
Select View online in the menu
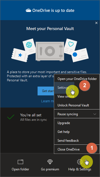coord(77,96)
